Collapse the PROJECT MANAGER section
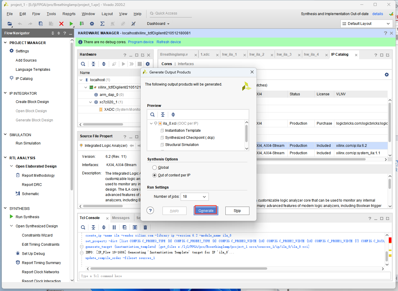Image resolution: width=398 pixels, height=291 pixels. 5,43
